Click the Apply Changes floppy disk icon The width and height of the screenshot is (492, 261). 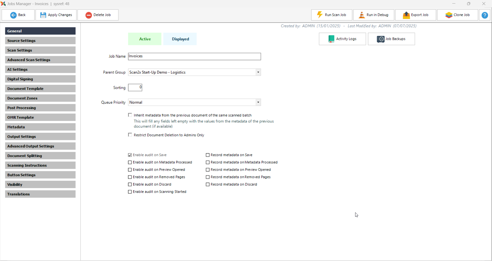coord(43,15)
